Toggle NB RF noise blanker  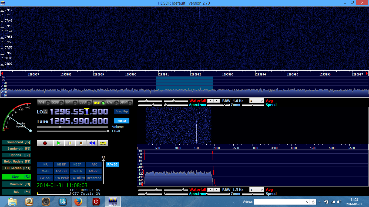[62, 164]
